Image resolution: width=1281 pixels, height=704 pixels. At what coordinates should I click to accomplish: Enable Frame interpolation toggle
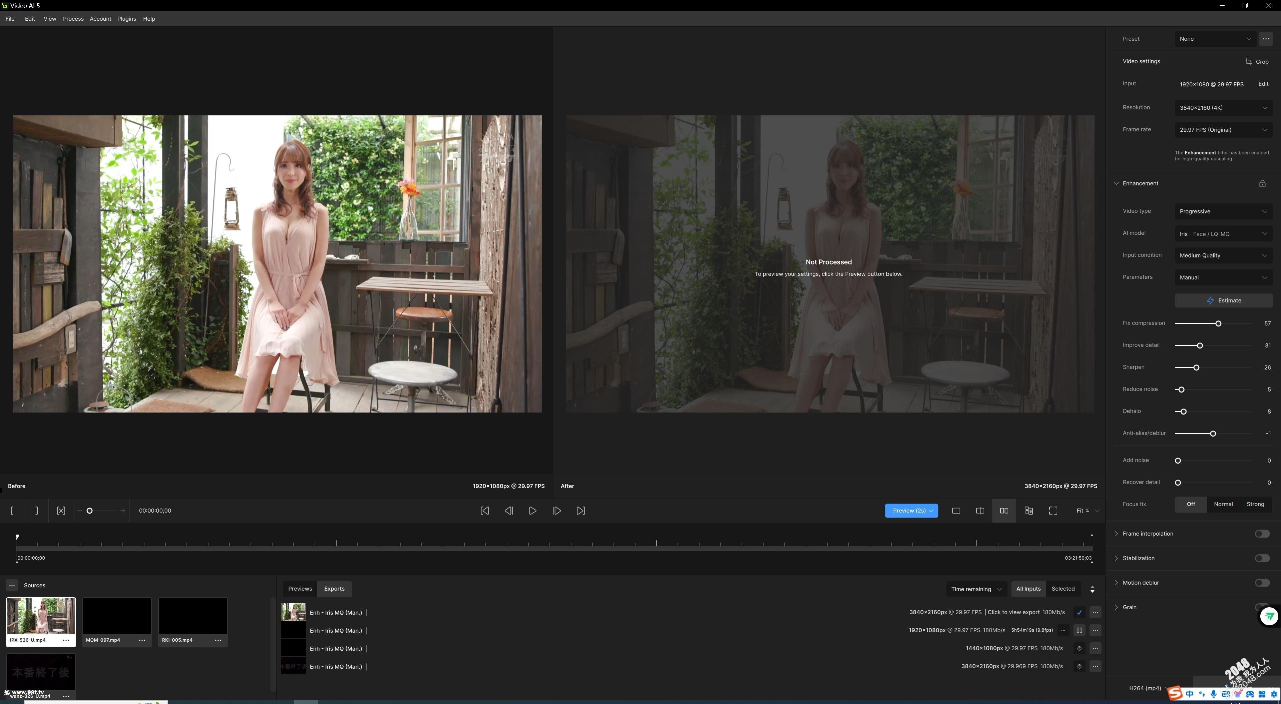point(1262,534)
